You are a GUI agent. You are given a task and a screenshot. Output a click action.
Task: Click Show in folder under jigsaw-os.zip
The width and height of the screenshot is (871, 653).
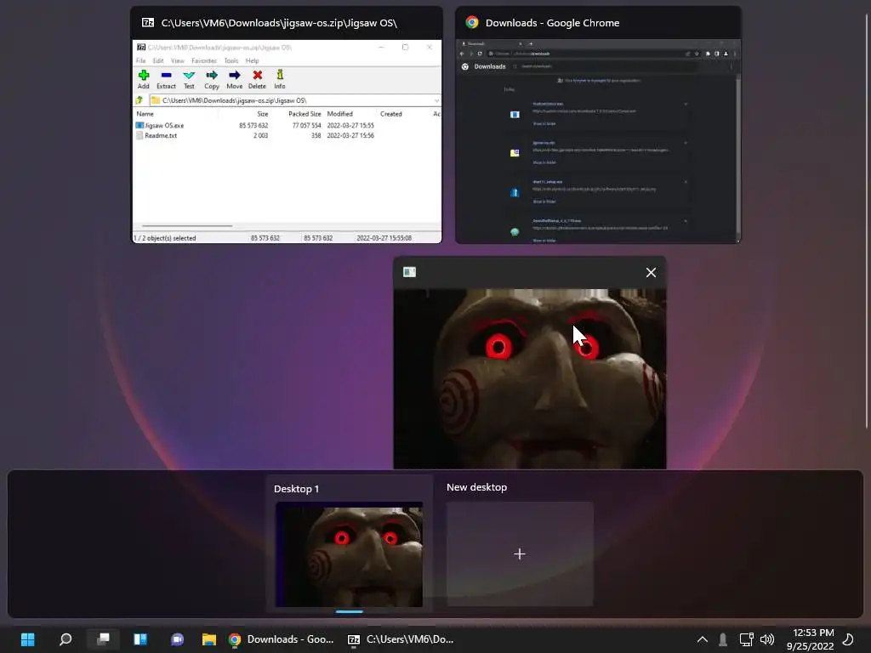tap(544, 162)
